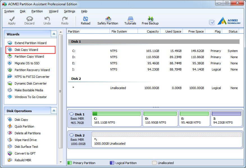The height and width of the screenshot is (168, 246).
Task: Click the Windows To Go Creator icon
Action: [x=10, y=97]
